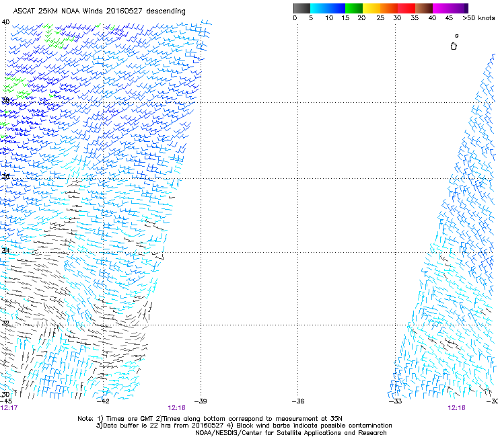Click the tiny island outline above the larger island
This screenshot has width=498, height=437.
(457, 36)
